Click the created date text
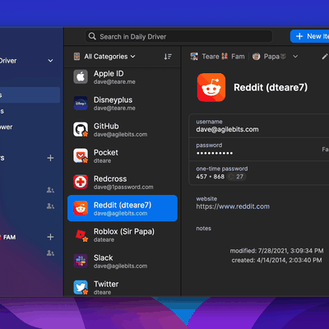Image resolution: width=329 pixels, height=329 pixels. [x=276, y=260]
